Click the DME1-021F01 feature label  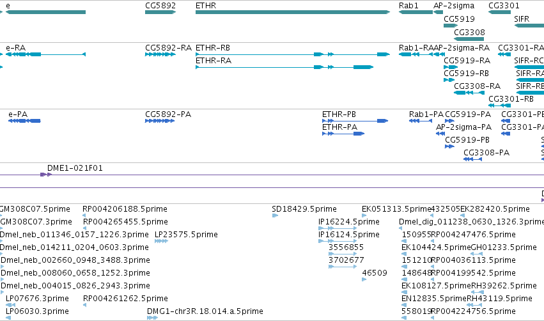[75, 168]
